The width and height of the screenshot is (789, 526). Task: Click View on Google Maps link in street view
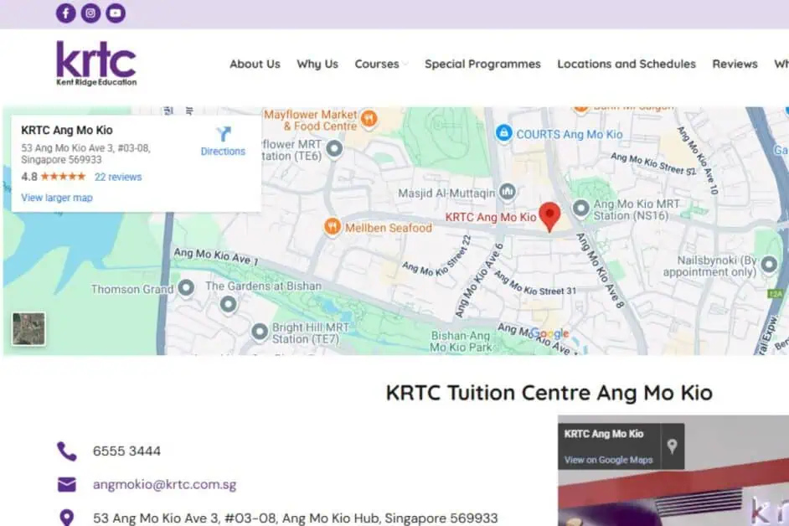[608, 460]
